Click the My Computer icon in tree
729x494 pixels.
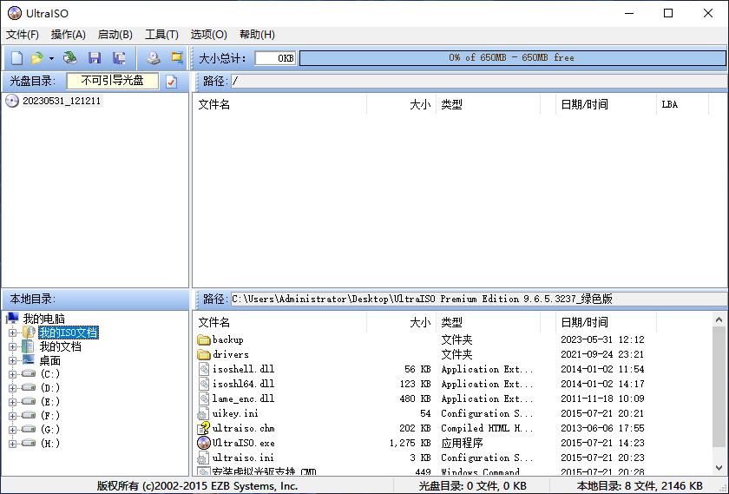pos(12,319)
